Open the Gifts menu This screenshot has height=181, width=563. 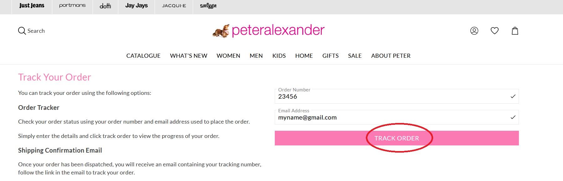[x=330, y=56]
